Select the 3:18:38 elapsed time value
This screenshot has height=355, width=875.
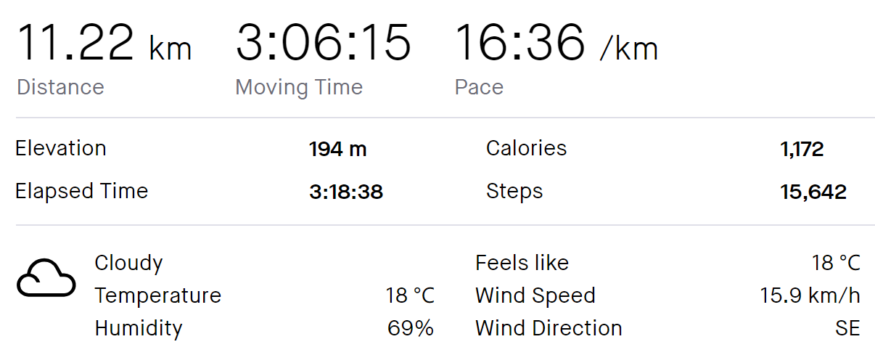(345, 192)
